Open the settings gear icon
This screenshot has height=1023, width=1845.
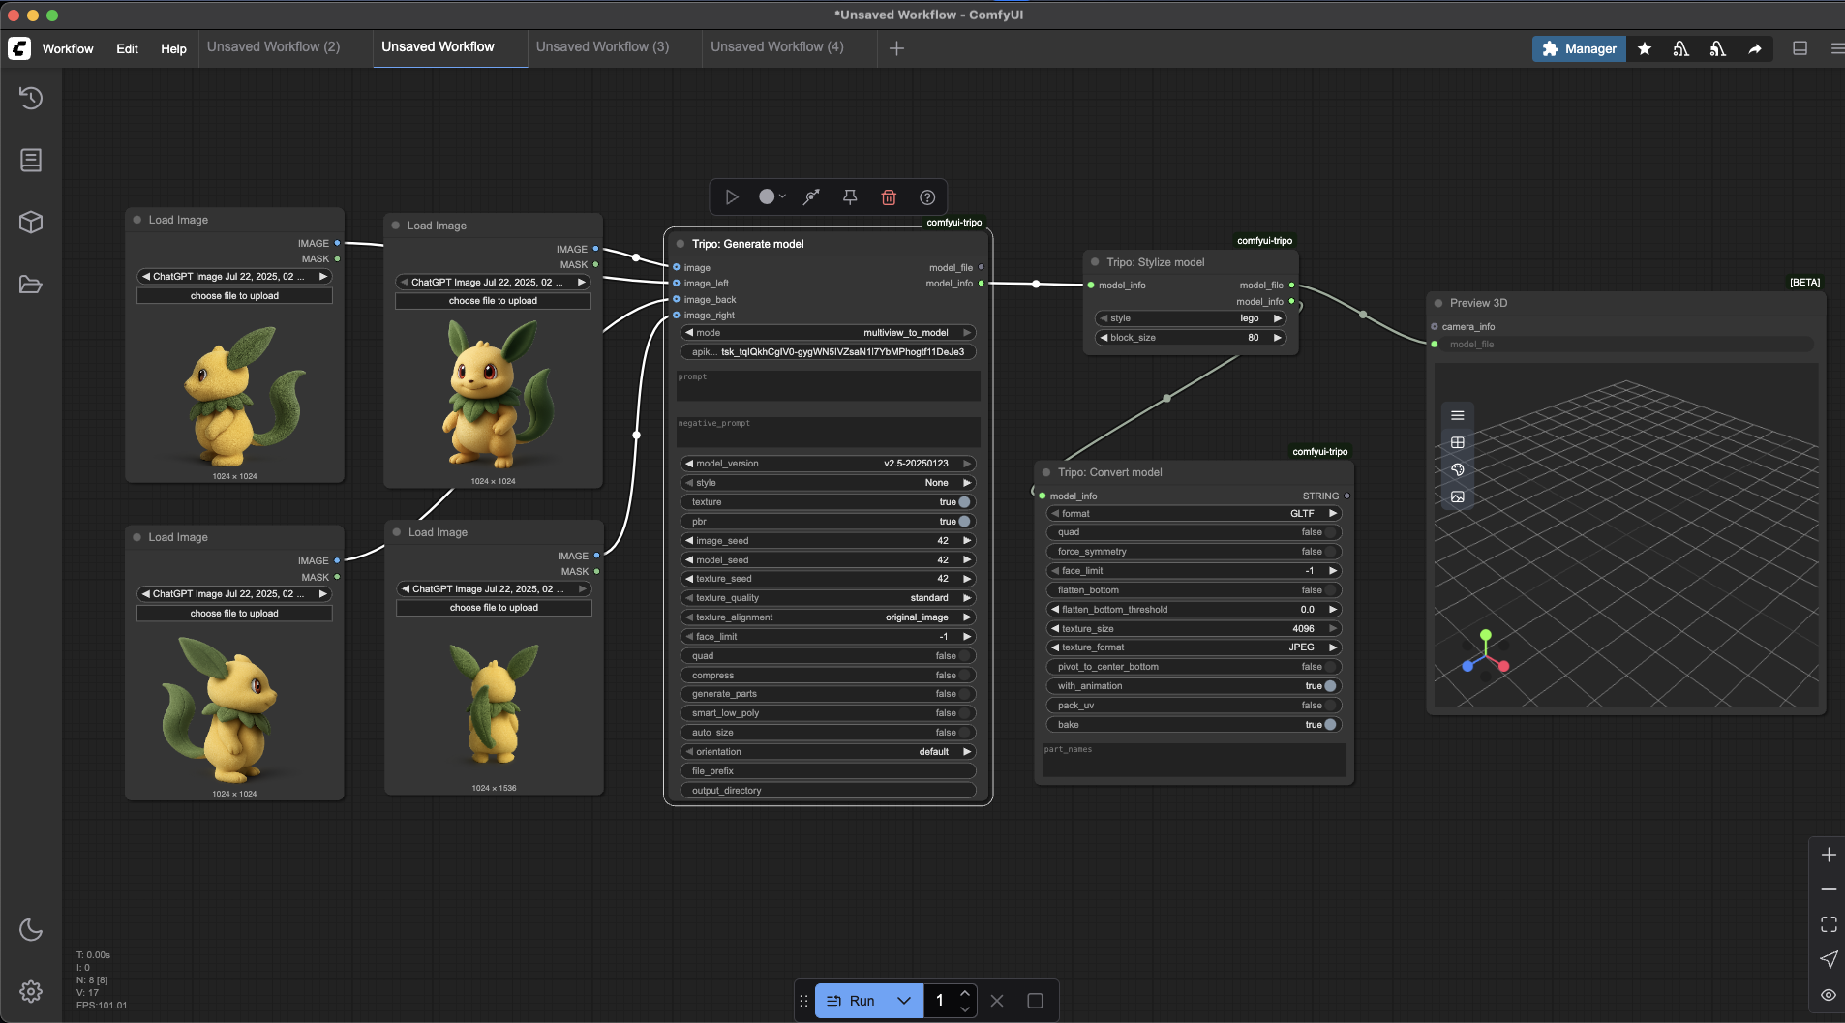tap(31, 991)
